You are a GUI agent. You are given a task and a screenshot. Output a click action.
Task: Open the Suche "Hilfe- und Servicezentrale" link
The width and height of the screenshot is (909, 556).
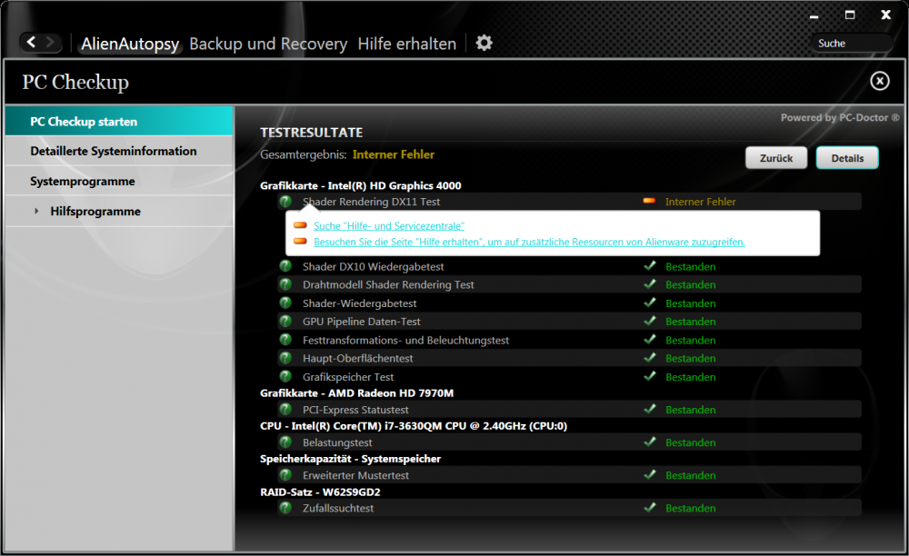388,225
